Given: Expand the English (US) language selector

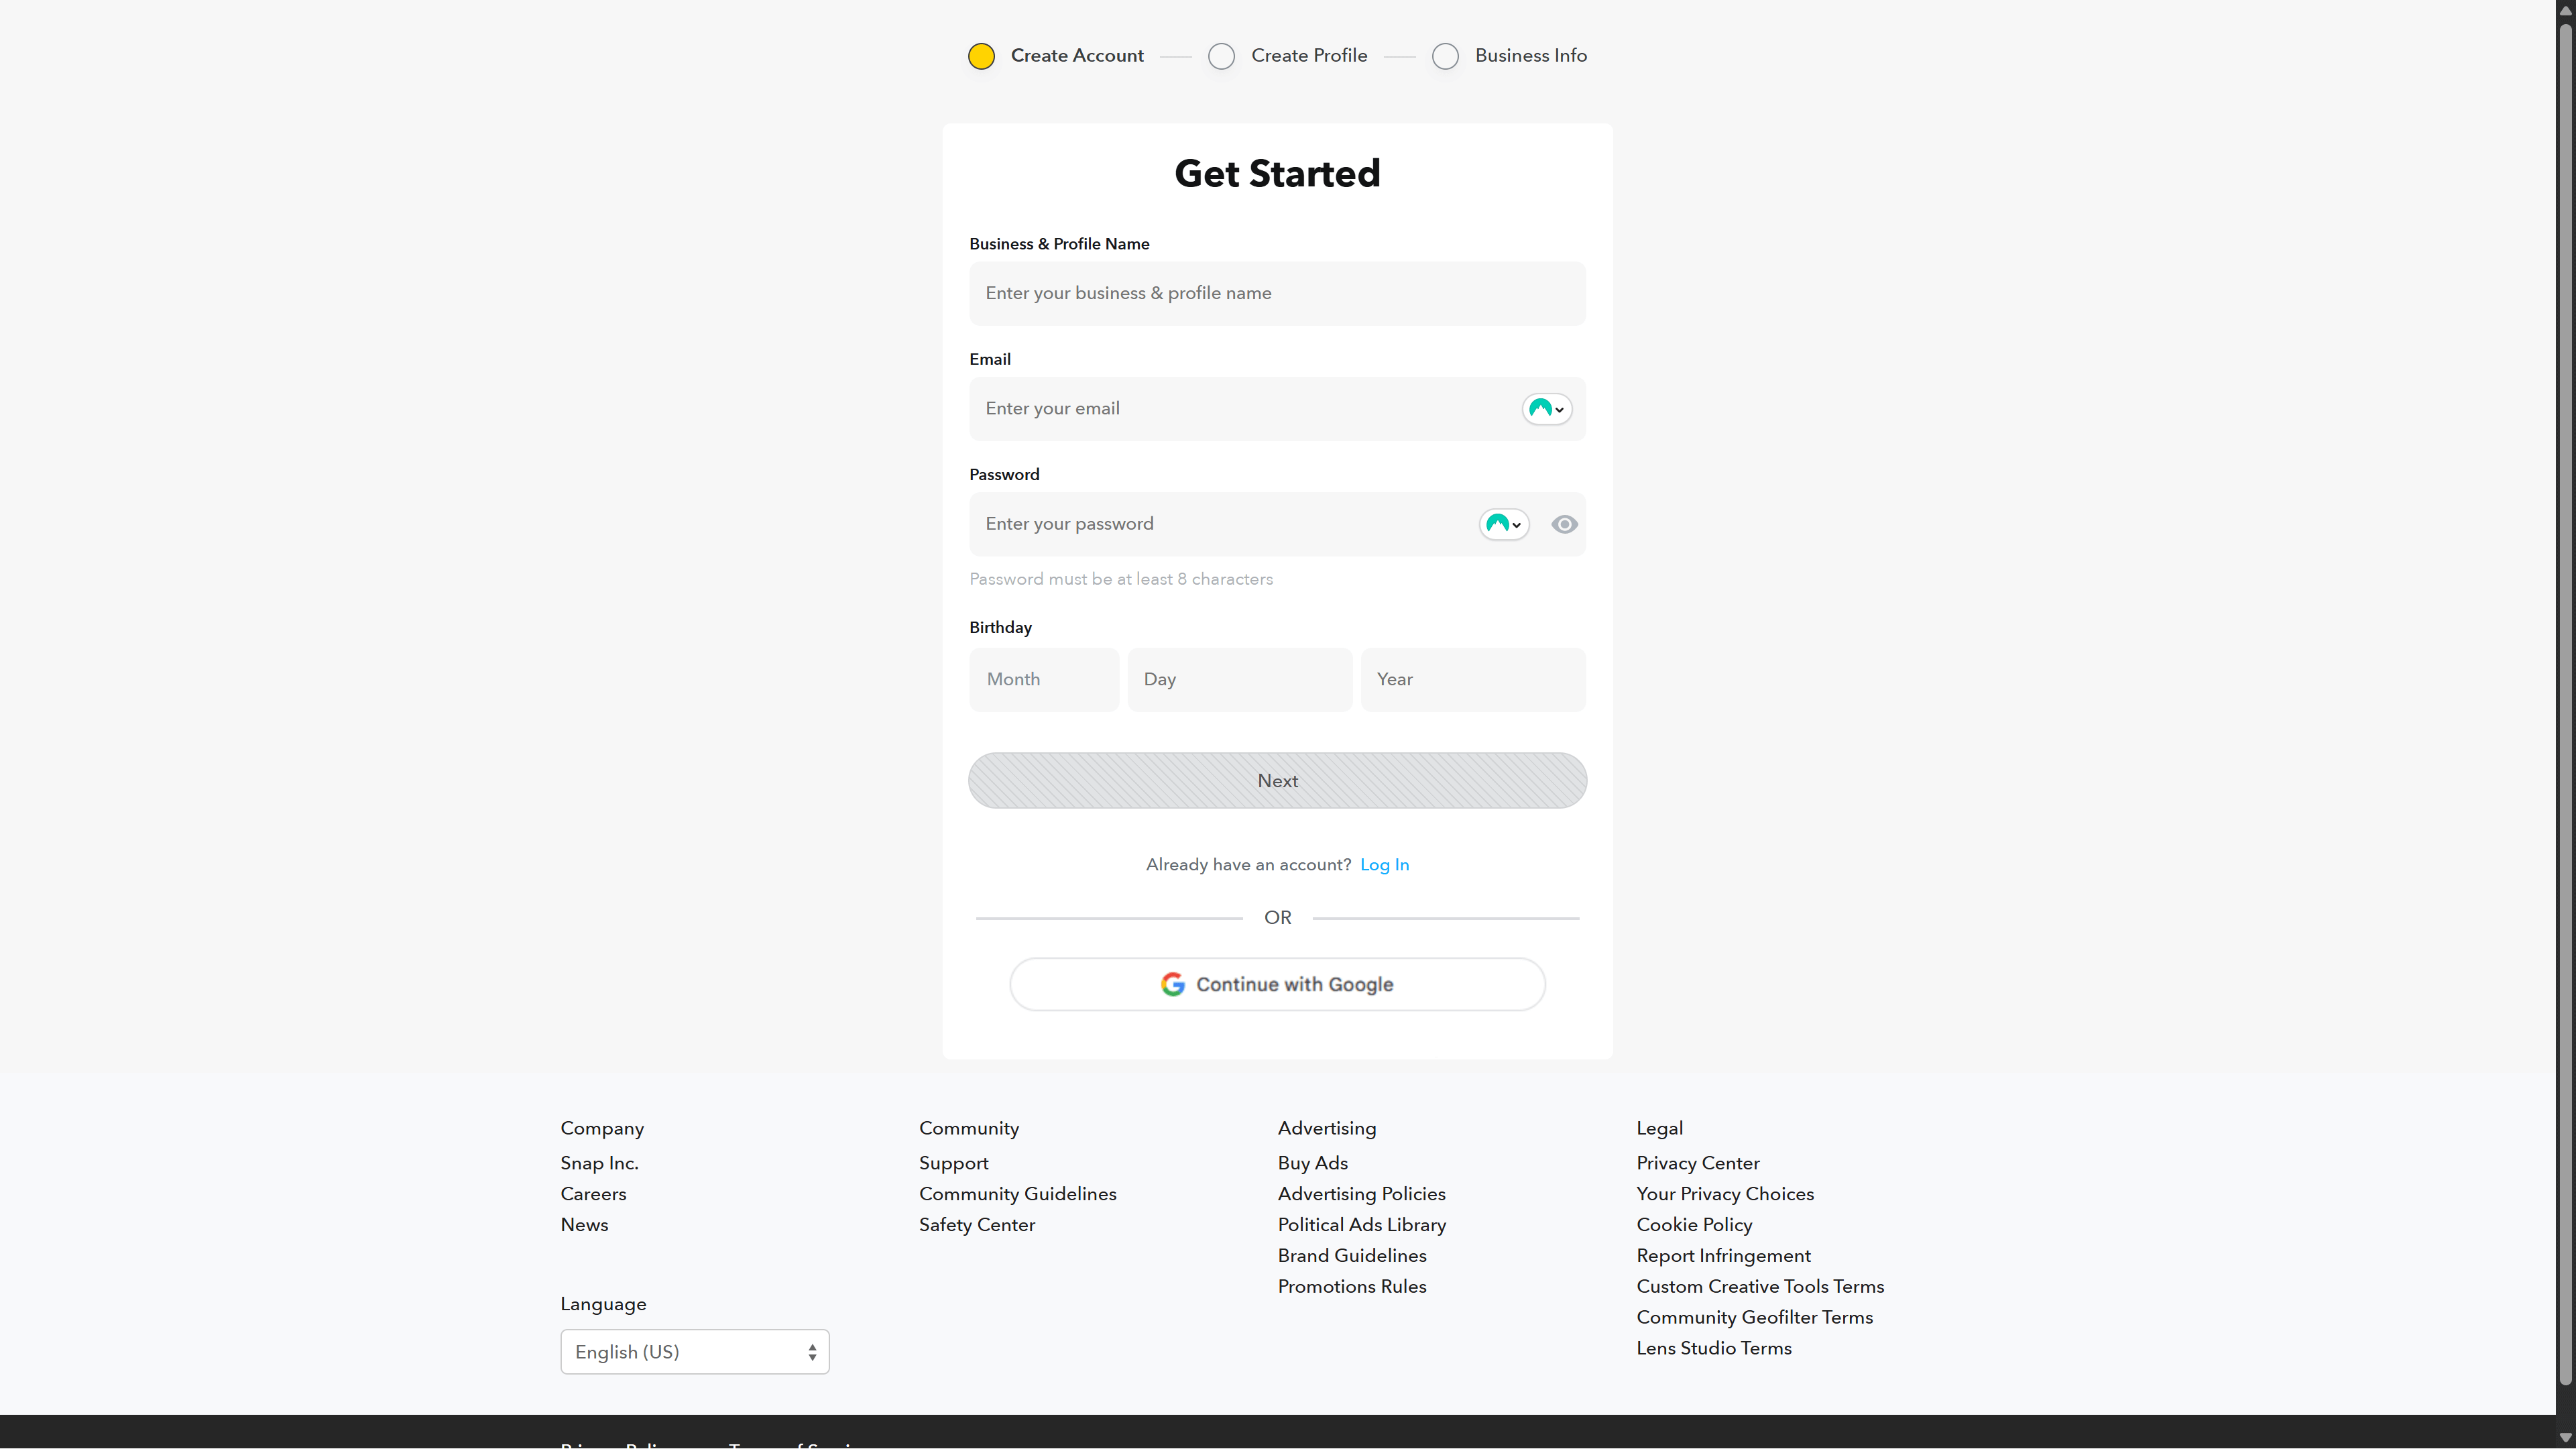Looking at the screenshot, I should coord(694,1351).
